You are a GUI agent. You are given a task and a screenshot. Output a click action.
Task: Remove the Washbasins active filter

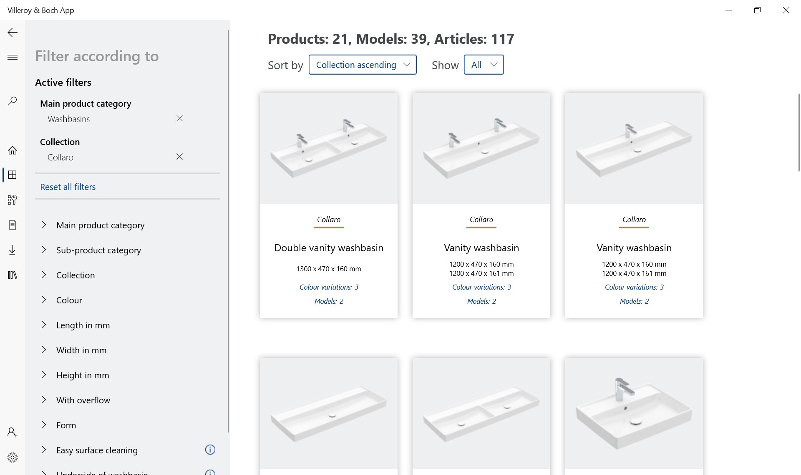pyautogui.click(x=179, y=118)
